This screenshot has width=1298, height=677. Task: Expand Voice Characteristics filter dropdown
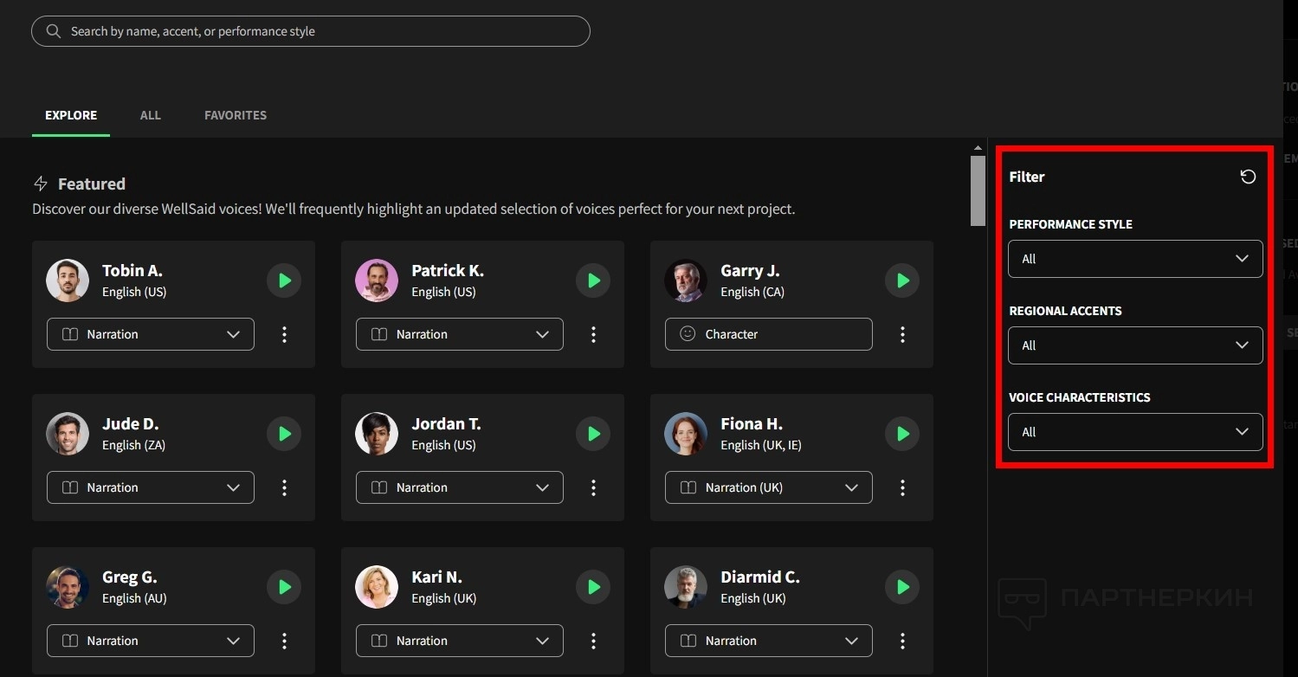1134,432
